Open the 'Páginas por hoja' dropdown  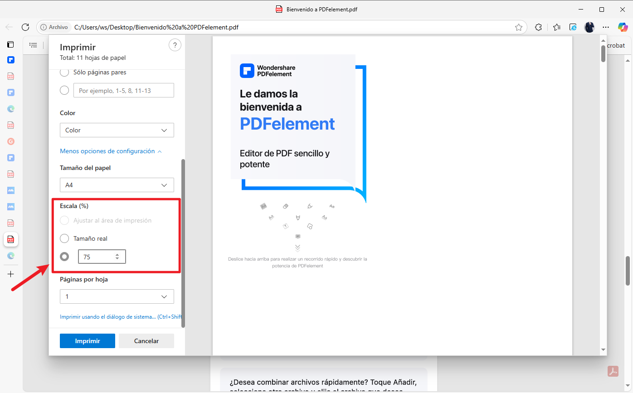click(x=117, y=296)
